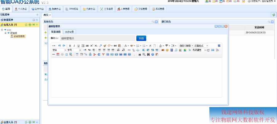
Task: Open the 工作流程 top menu
Action: [106, 9]
